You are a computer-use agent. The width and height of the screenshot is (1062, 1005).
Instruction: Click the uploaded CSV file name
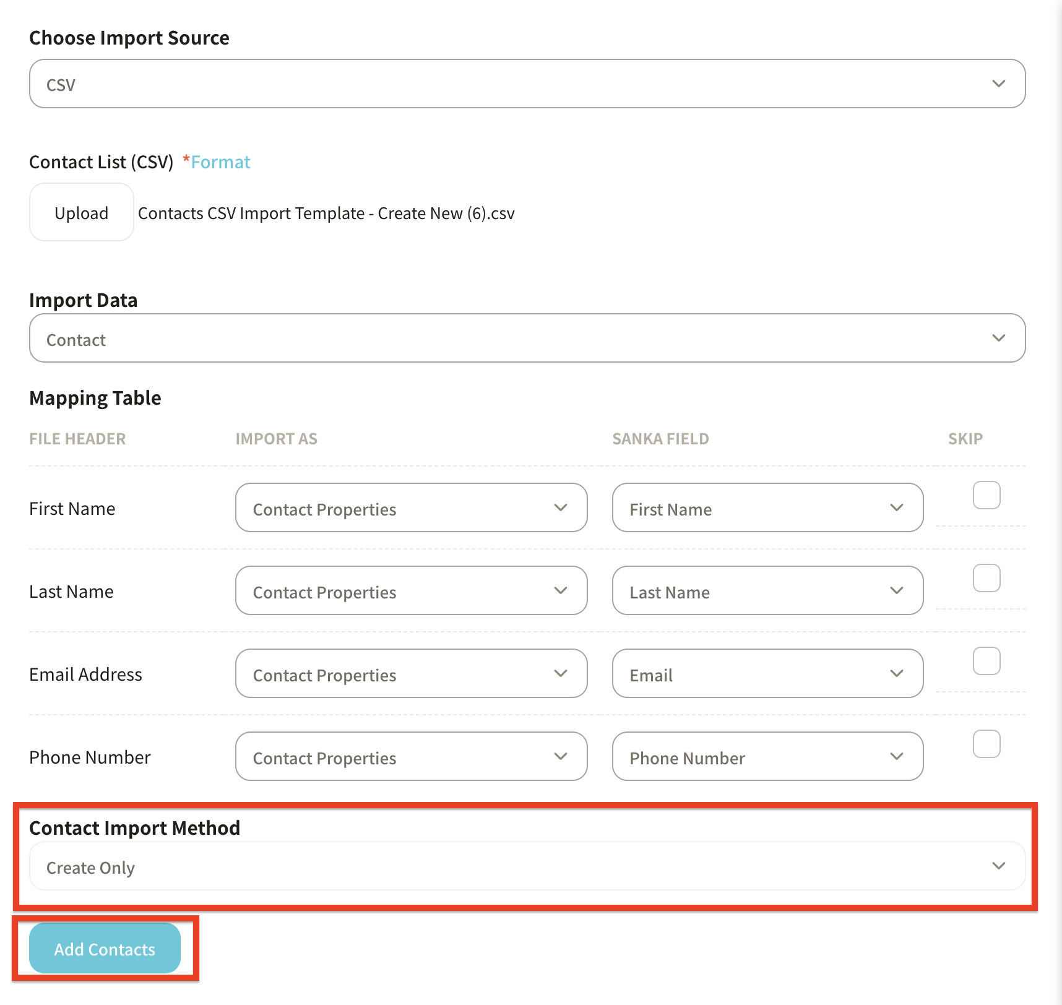point(326,214)
